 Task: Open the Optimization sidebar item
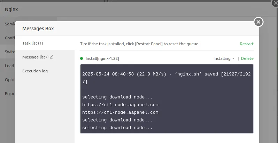coord(10,80)
